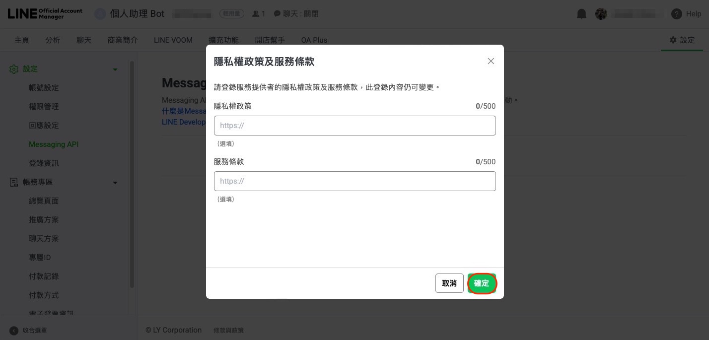Select 推廣方案 in the sidebar
The width and height of the screenshot is (709, 340).
(44, 220)
